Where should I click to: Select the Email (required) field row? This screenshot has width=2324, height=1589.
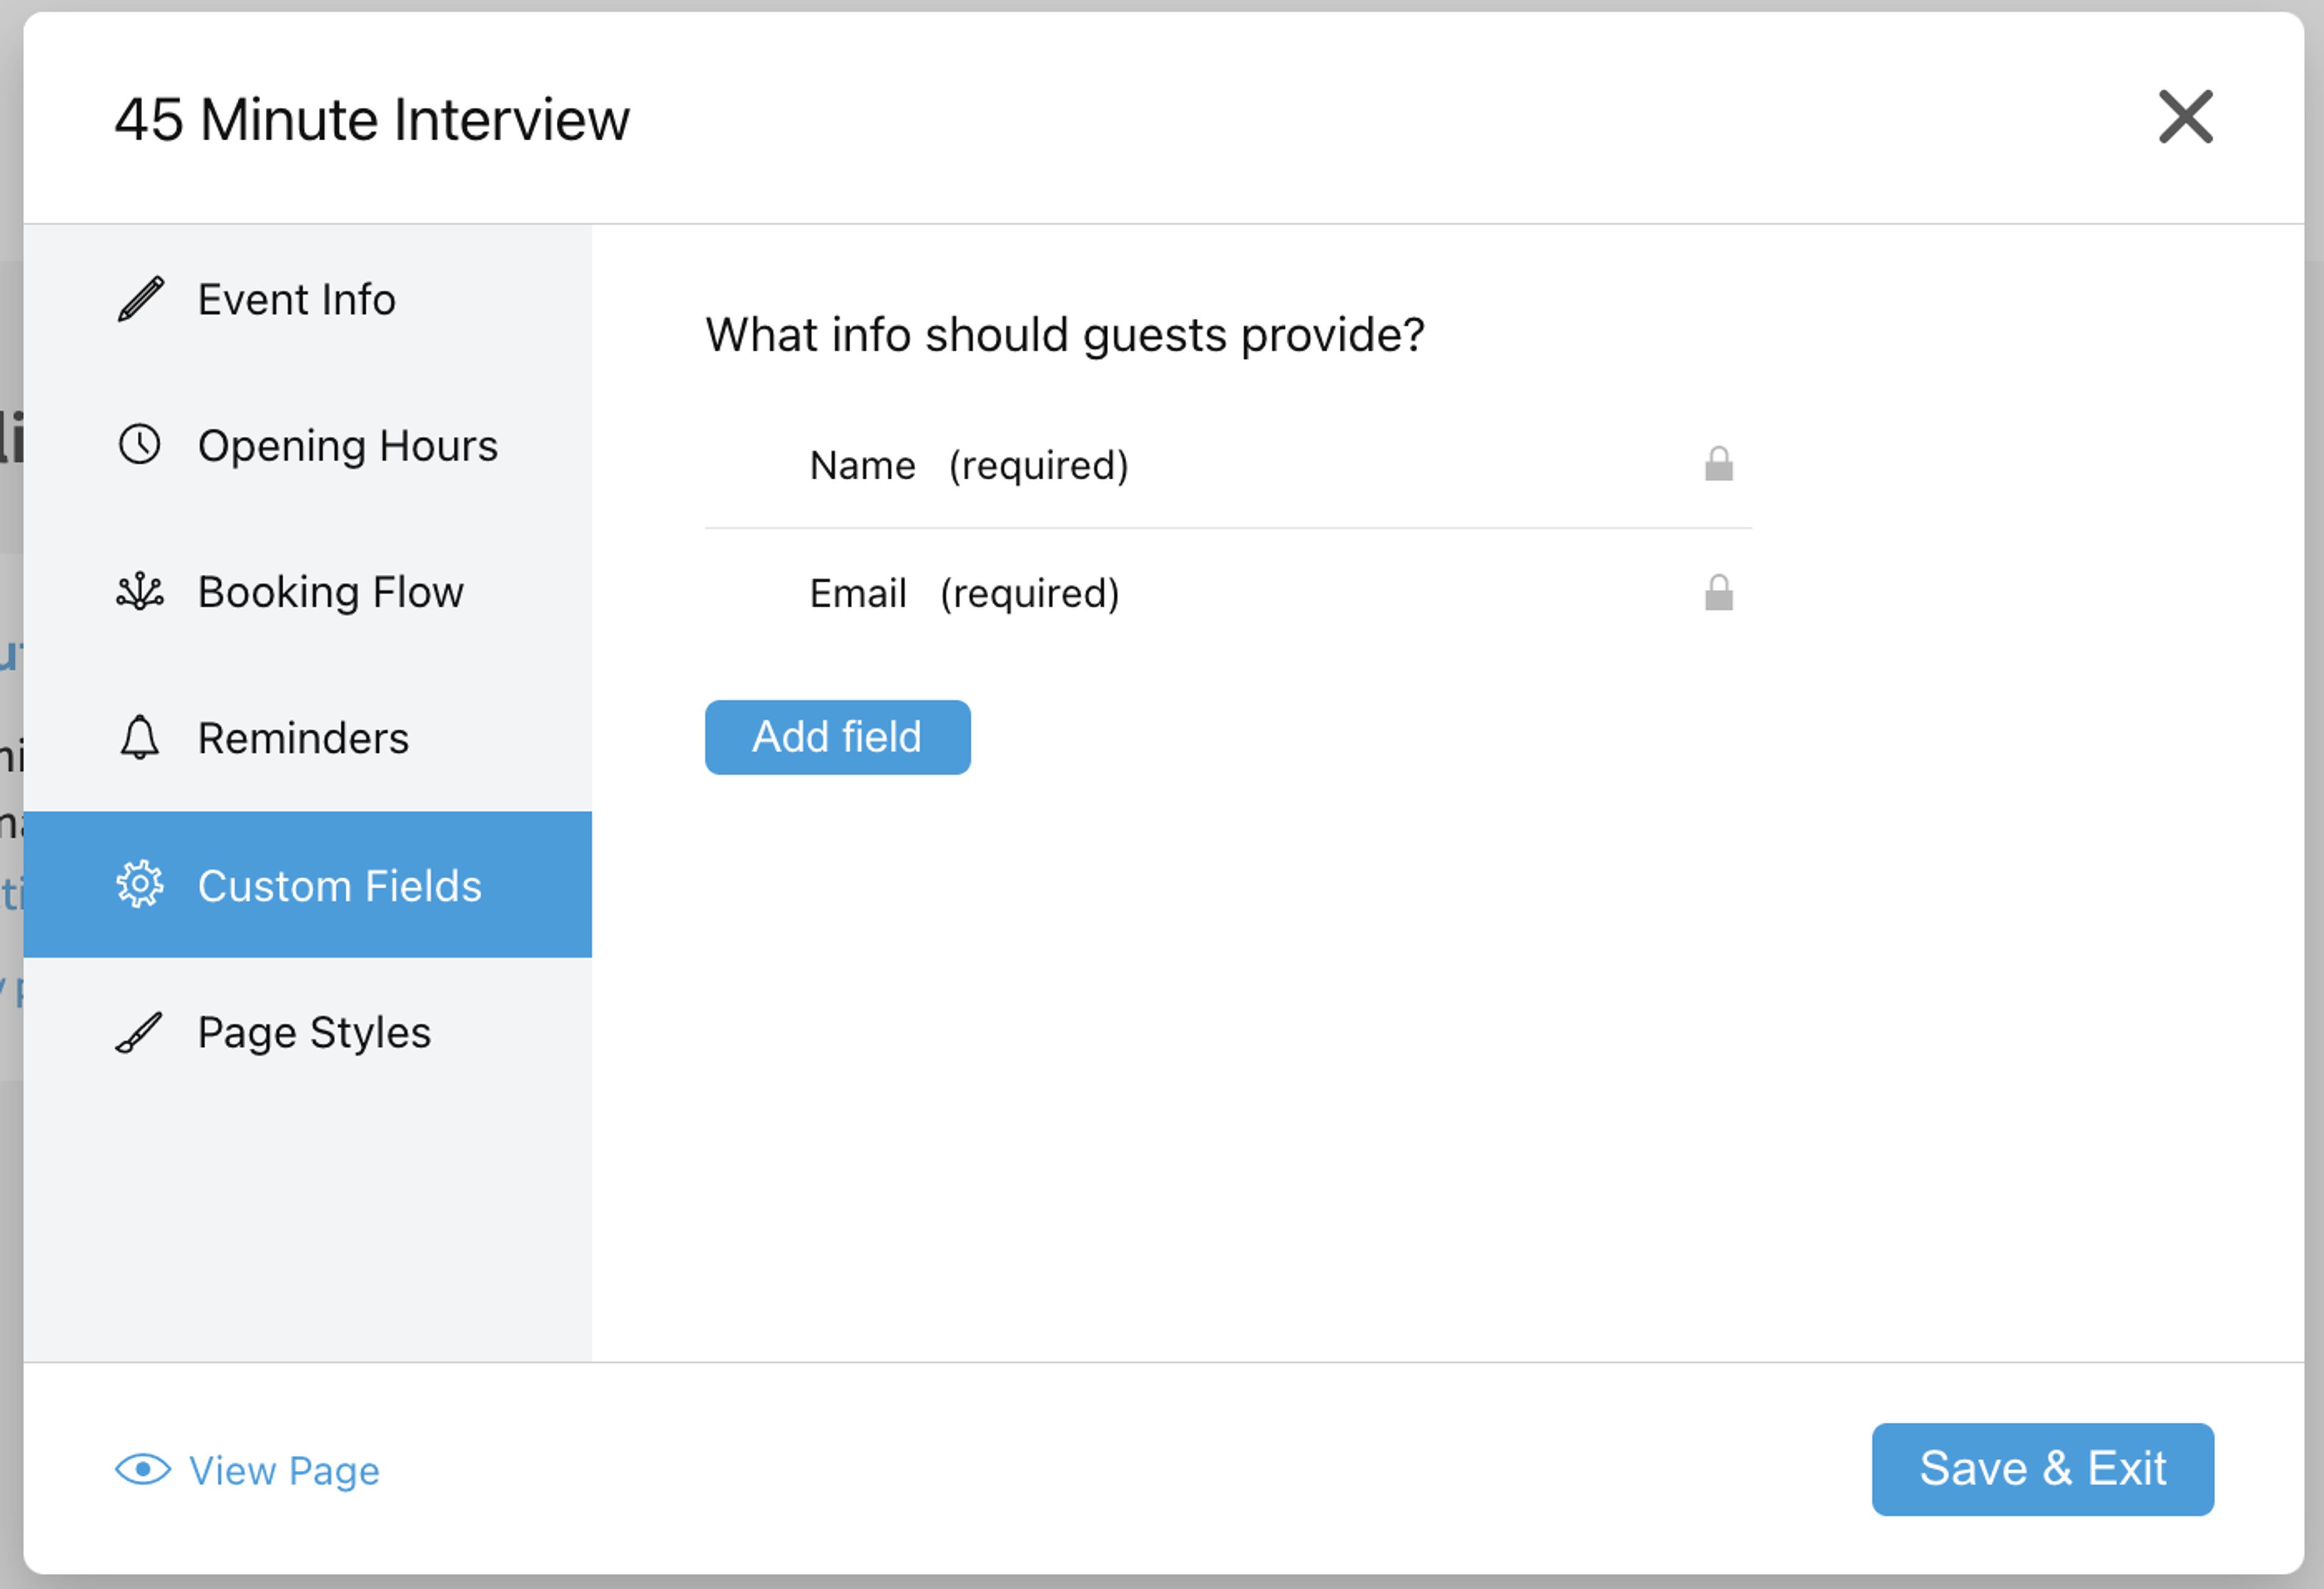[x=1228, y=593]
